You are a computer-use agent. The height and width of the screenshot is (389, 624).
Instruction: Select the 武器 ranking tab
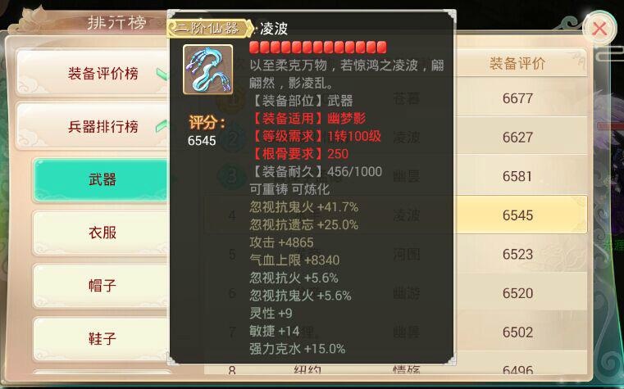(102, 179)
